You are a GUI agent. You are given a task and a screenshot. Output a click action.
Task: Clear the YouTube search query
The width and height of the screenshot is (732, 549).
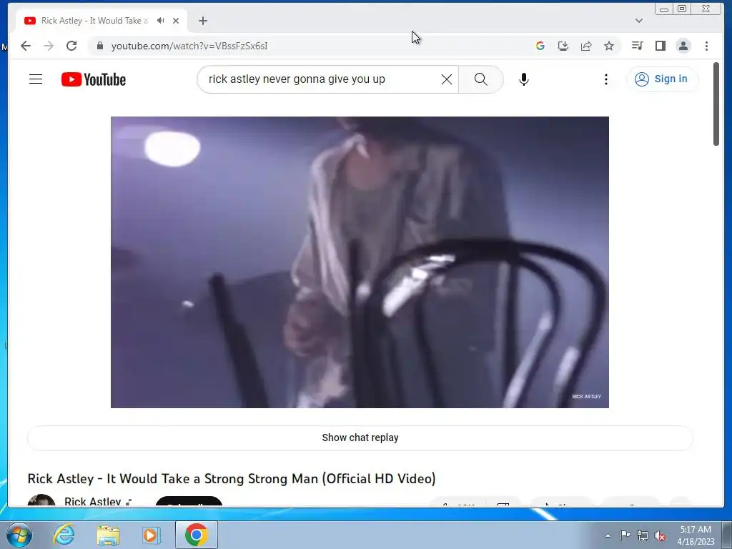(x=447, y=79)
